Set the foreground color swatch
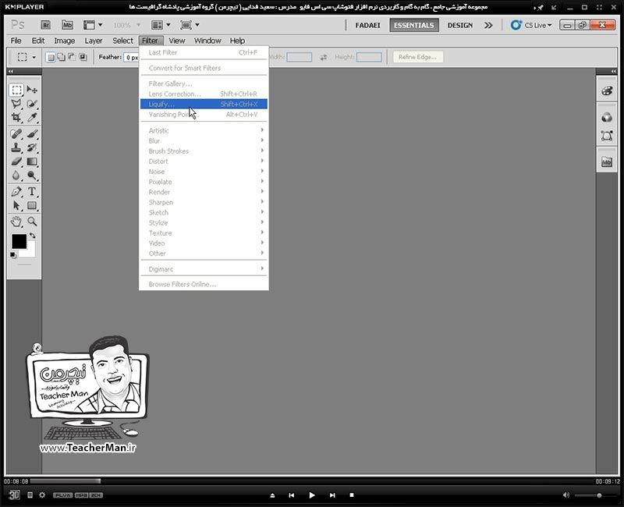The width and height of the screenshot is (624, 507). point(19,242)
